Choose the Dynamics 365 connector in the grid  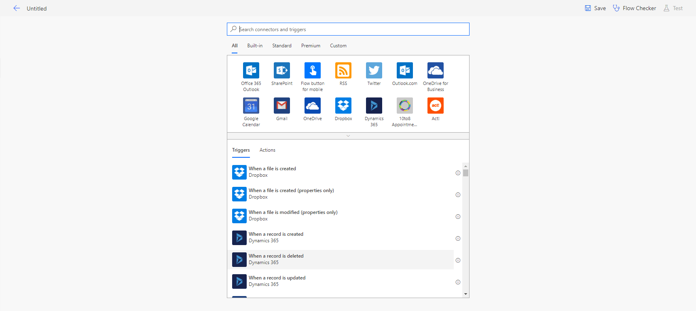[374, 106]
